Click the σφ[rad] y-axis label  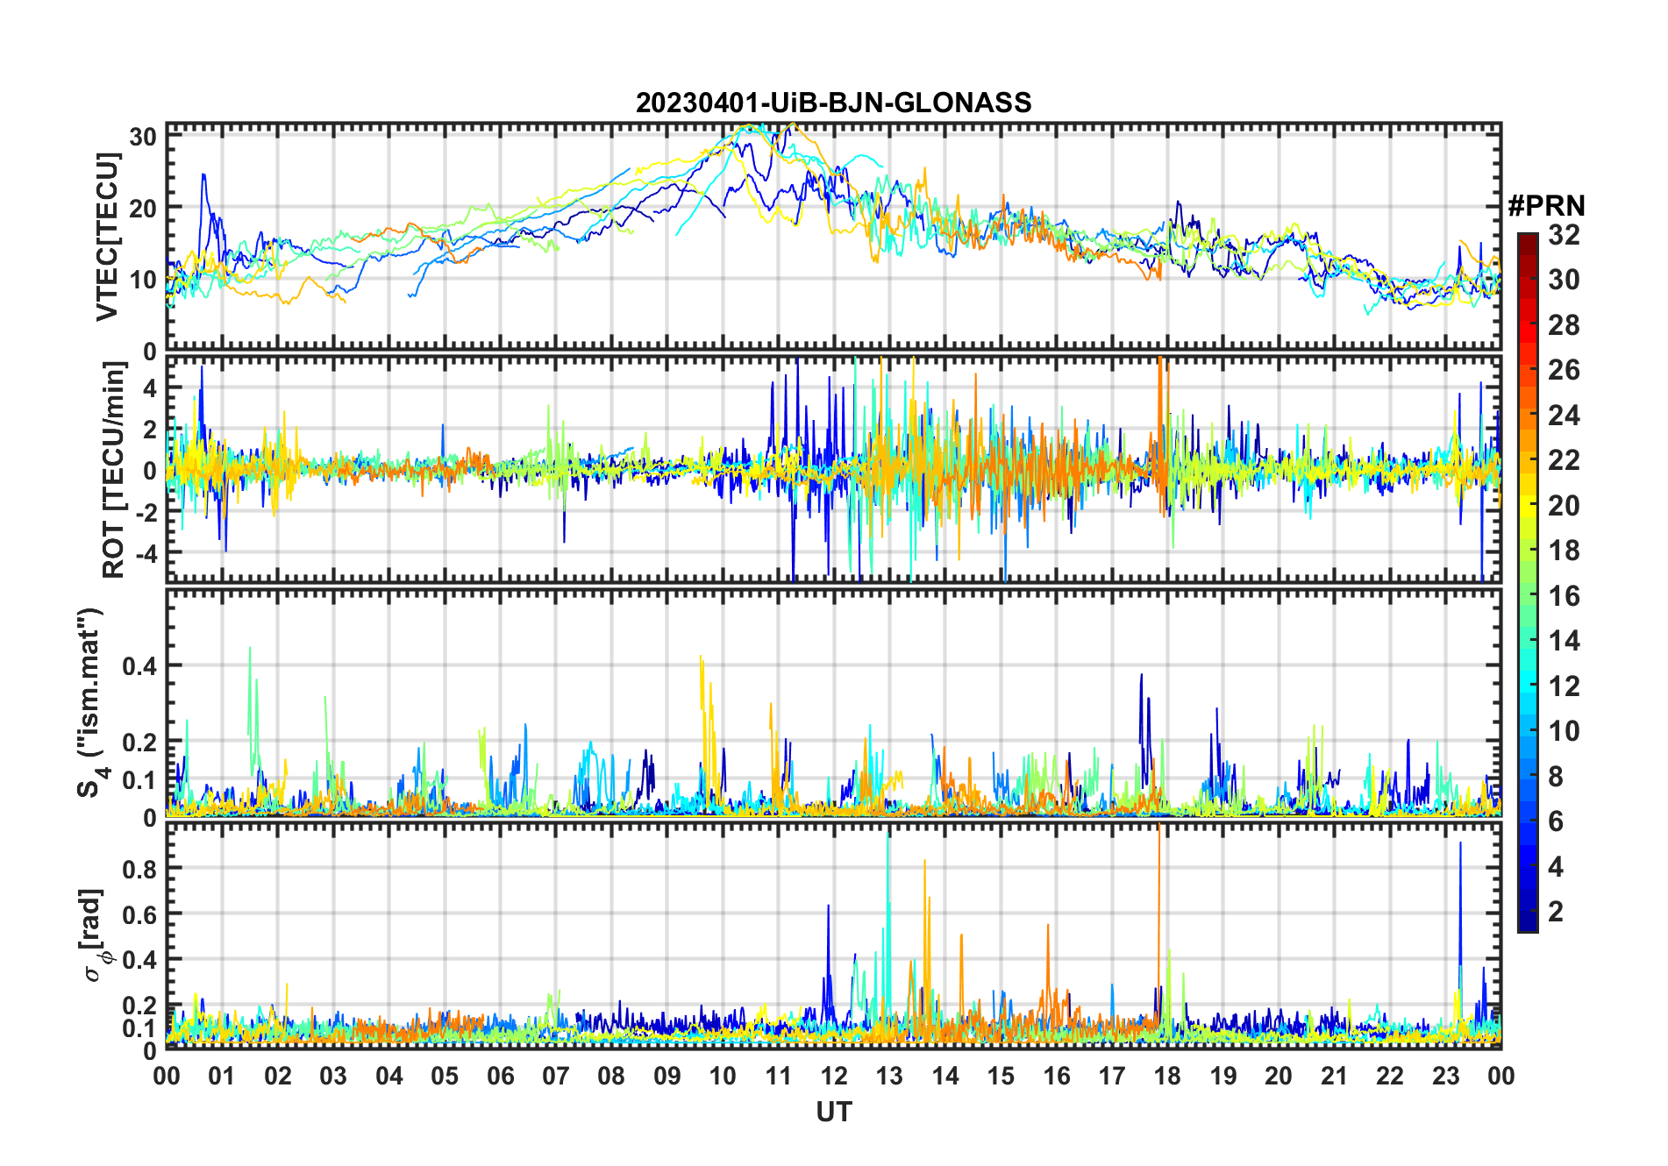tap(96, 935)
